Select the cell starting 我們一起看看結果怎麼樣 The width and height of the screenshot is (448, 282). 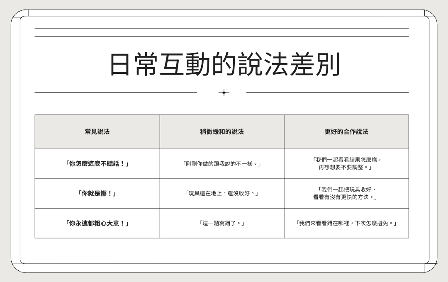point(346,164)
